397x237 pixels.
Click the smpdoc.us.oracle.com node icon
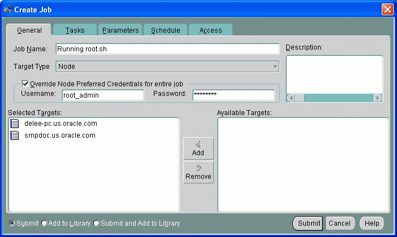pyautogui.click(x=15, y=135)
